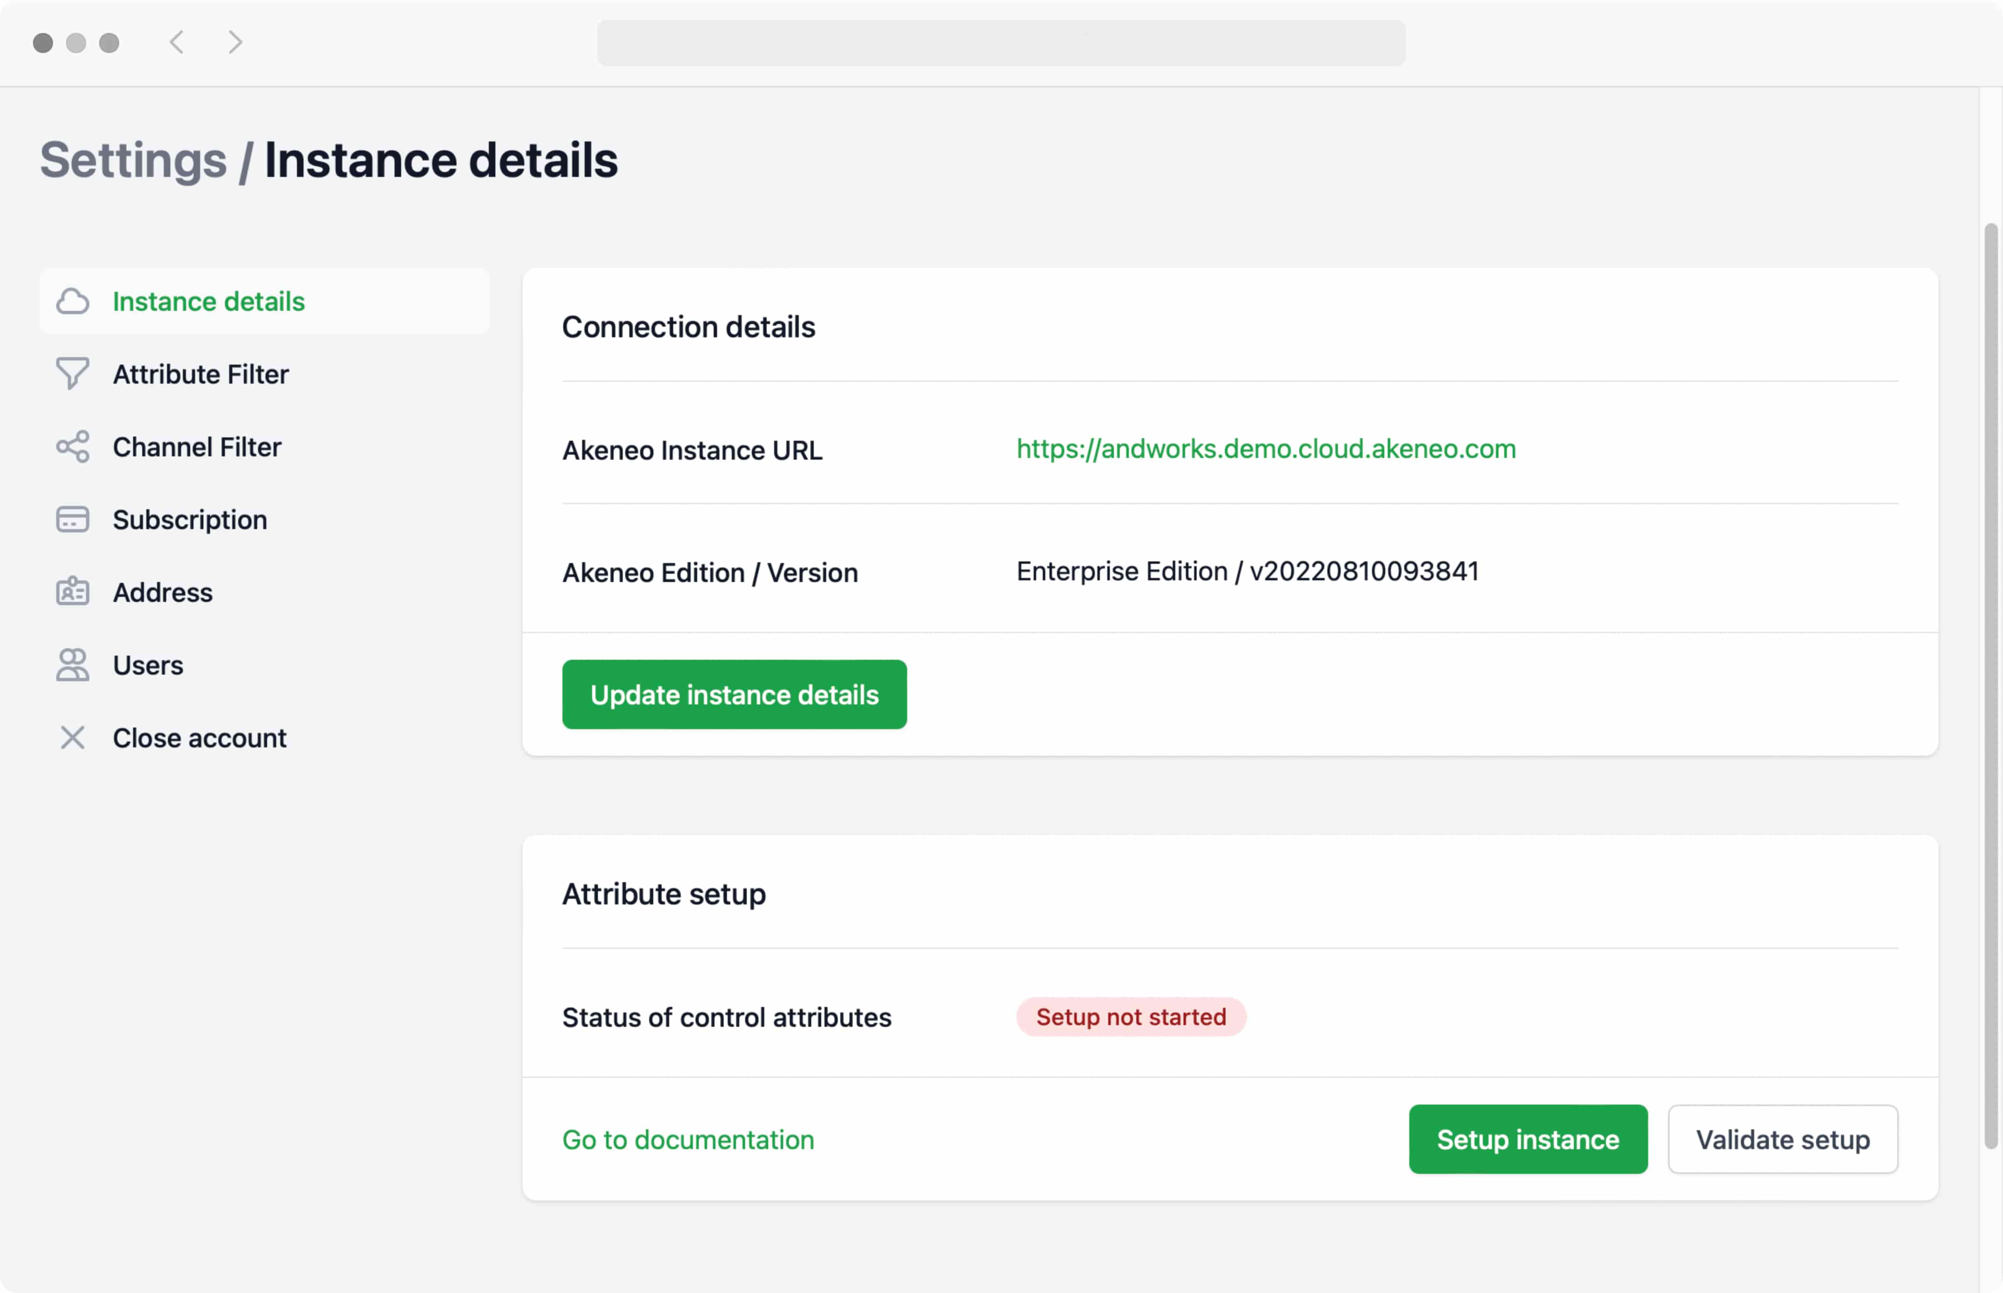Click the Subscription credit card icon
Viewport: 2003px width, 1293px height.
(73, 519)
